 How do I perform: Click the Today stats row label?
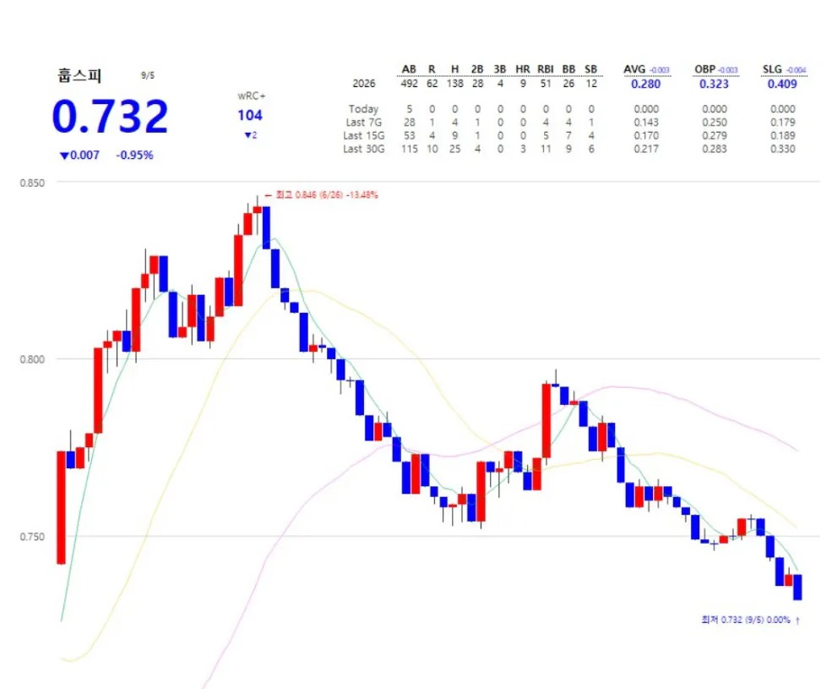pos(363,109)
